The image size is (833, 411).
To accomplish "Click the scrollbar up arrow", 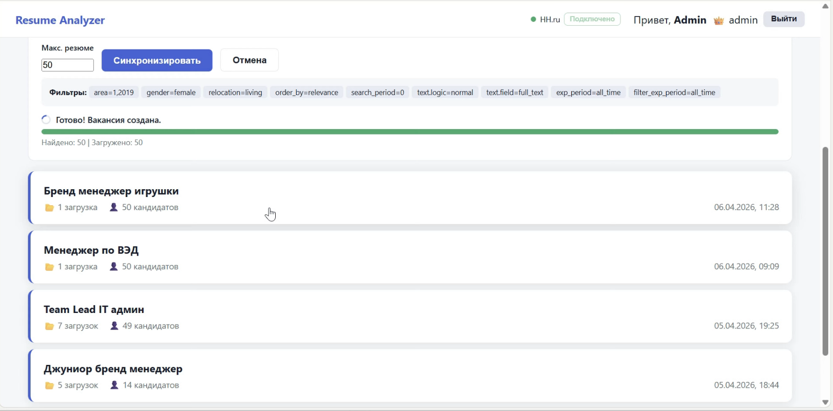I will point(825,6).
